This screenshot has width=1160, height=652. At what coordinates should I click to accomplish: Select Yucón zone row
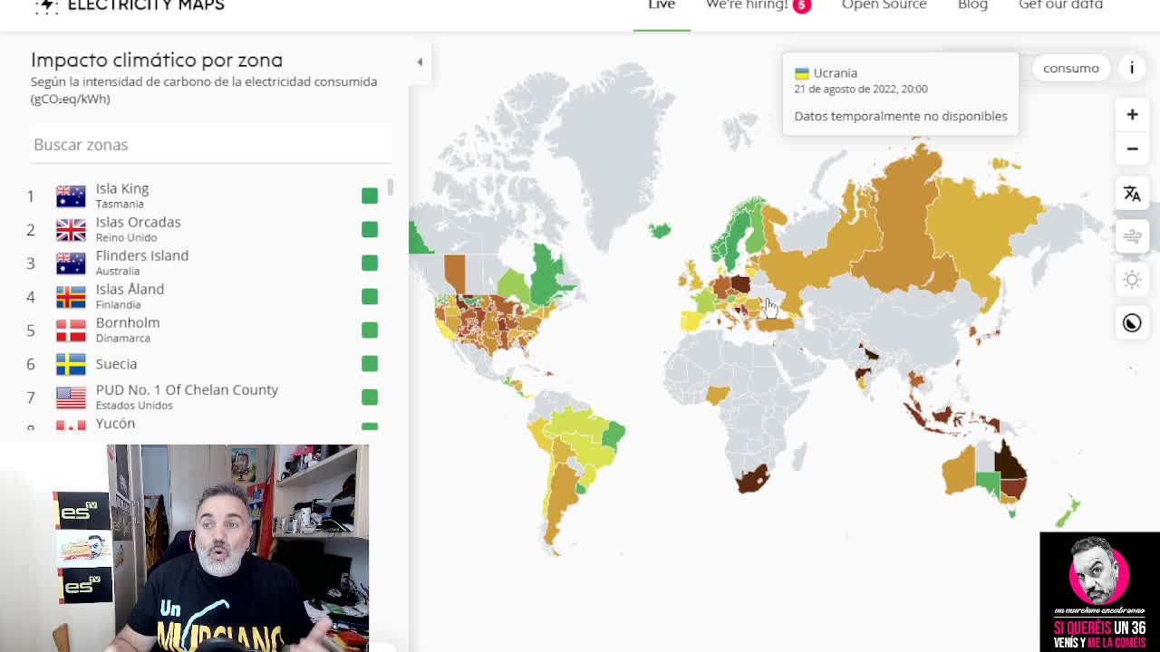tap(204, 424)
